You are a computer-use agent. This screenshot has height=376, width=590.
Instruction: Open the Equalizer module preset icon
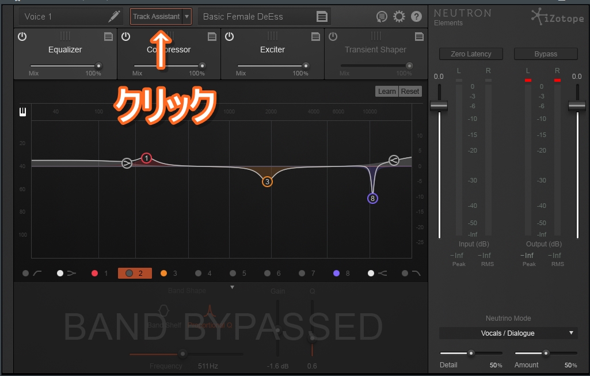point(108,37)
